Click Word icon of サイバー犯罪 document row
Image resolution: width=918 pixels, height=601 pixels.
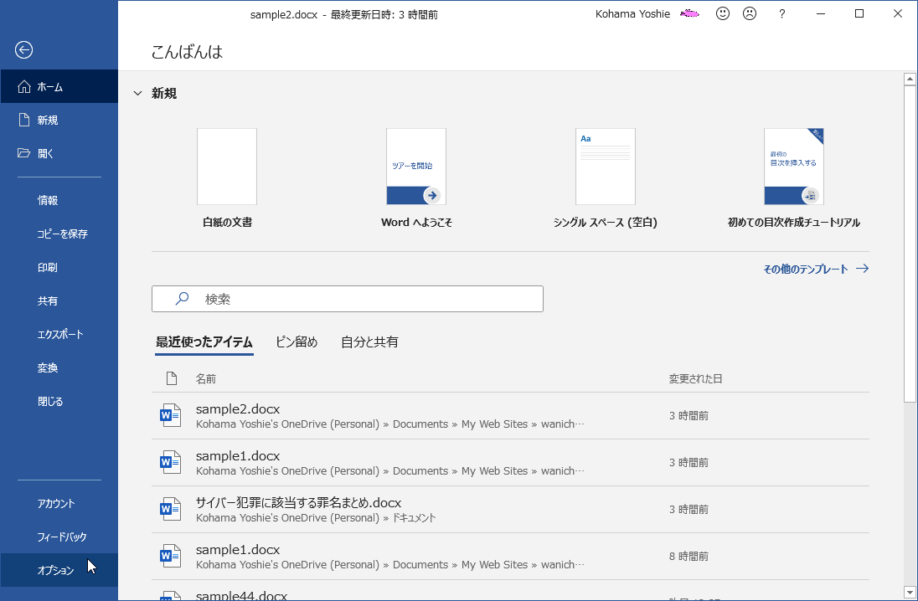point(170,509)
